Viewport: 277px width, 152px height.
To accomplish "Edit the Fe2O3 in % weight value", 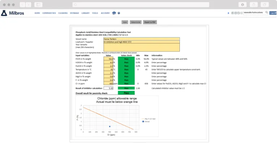I will (108, 66).
